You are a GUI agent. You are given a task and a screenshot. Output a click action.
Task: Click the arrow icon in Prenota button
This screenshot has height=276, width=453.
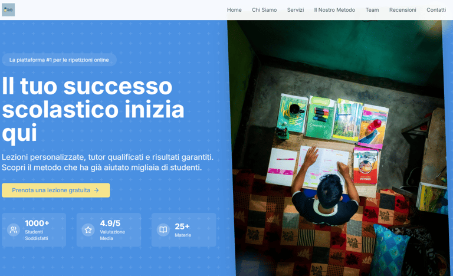click(97, 190)
